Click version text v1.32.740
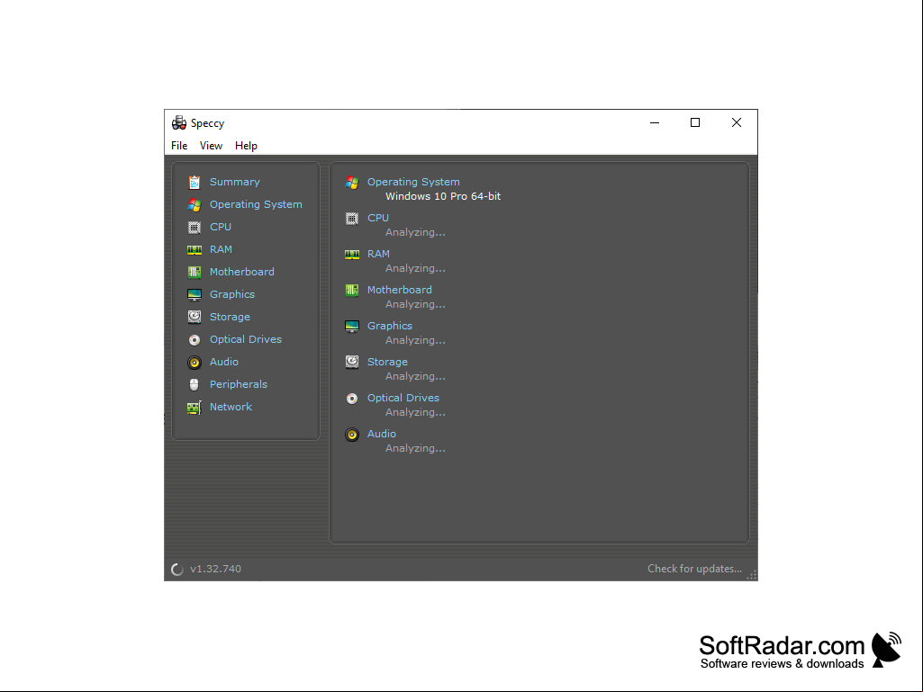 (x=215, y=569)
